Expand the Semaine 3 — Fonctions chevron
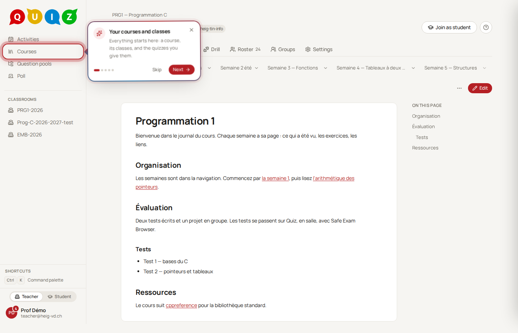The width and height of the screenshot is (518, 333). coord(326,68)
